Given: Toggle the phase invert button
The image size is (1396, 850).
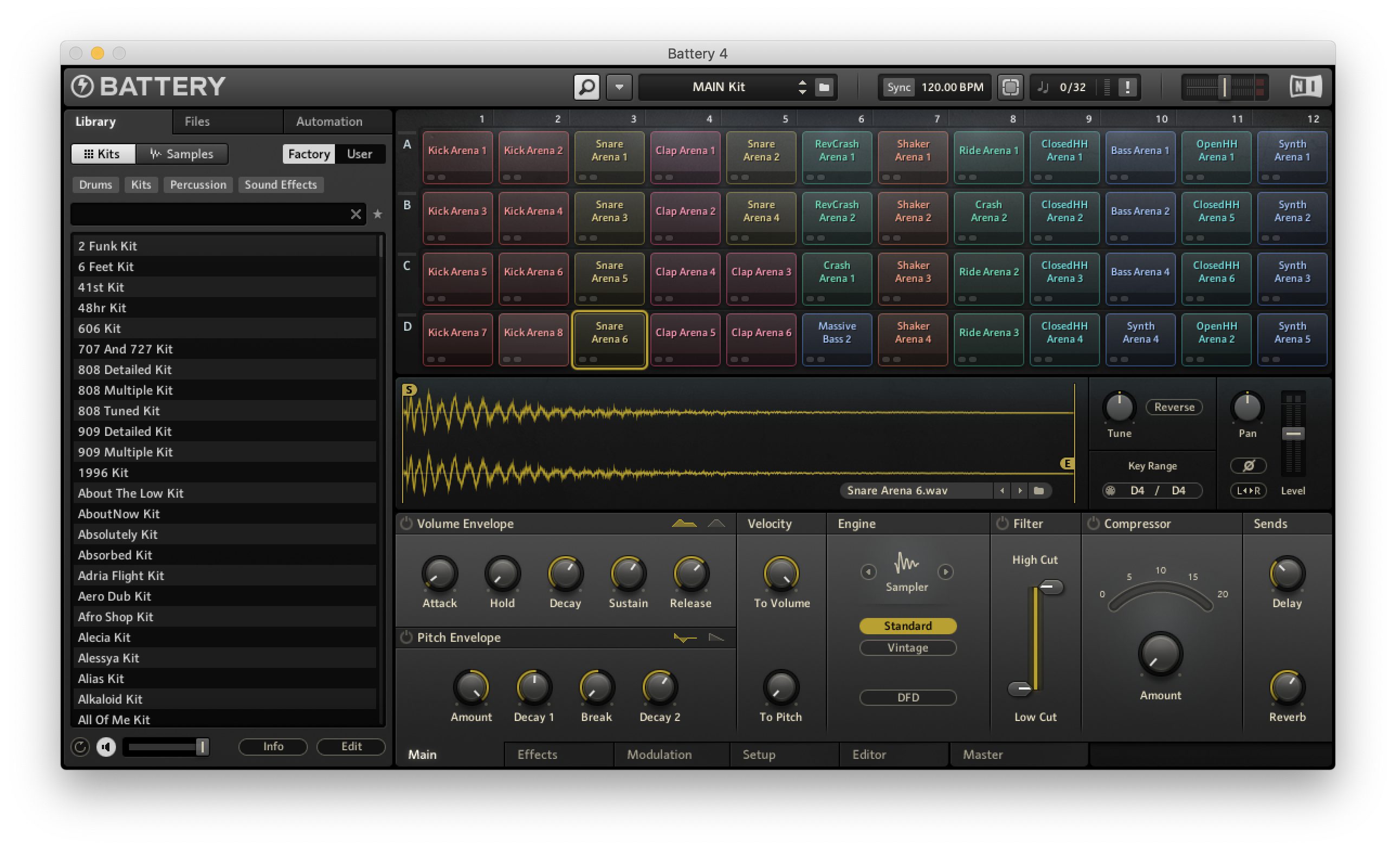Looking at the screenshot, I should pos(1248,465).
